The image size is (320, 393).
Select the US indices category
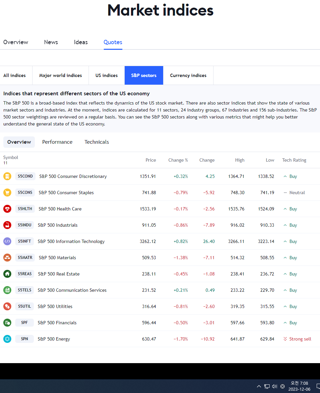(x=106, y=75)
